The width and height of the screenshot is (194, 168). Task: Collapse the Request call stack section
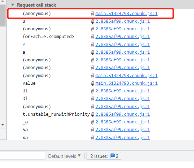[x=13, y=5]
